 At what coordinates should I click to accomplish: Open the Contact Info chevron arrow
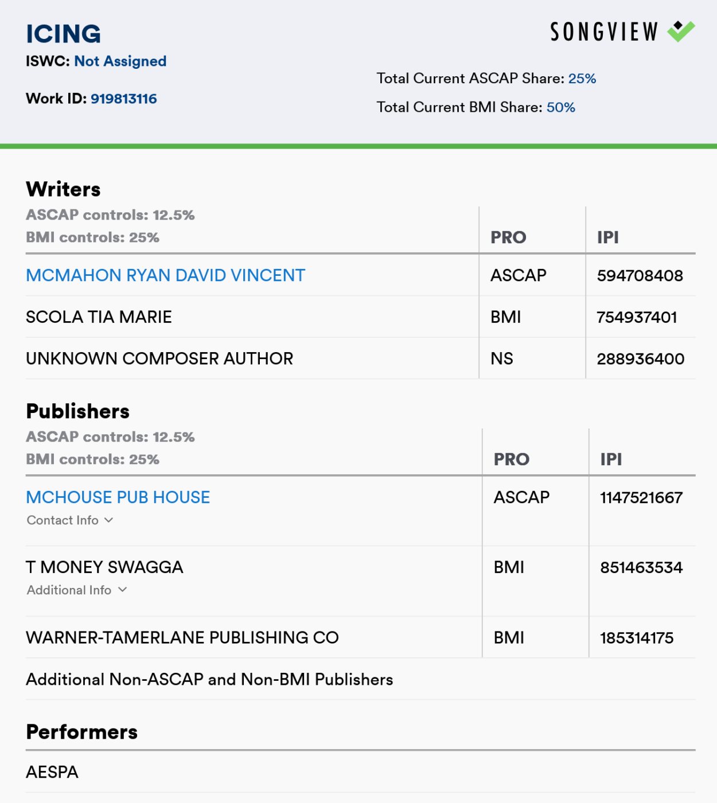pos(110,520)
